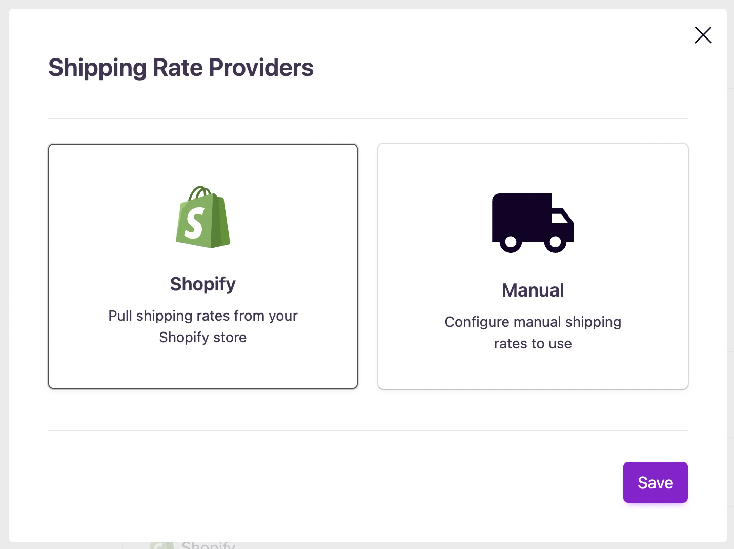Click the truck's cab window

[561, 218]
